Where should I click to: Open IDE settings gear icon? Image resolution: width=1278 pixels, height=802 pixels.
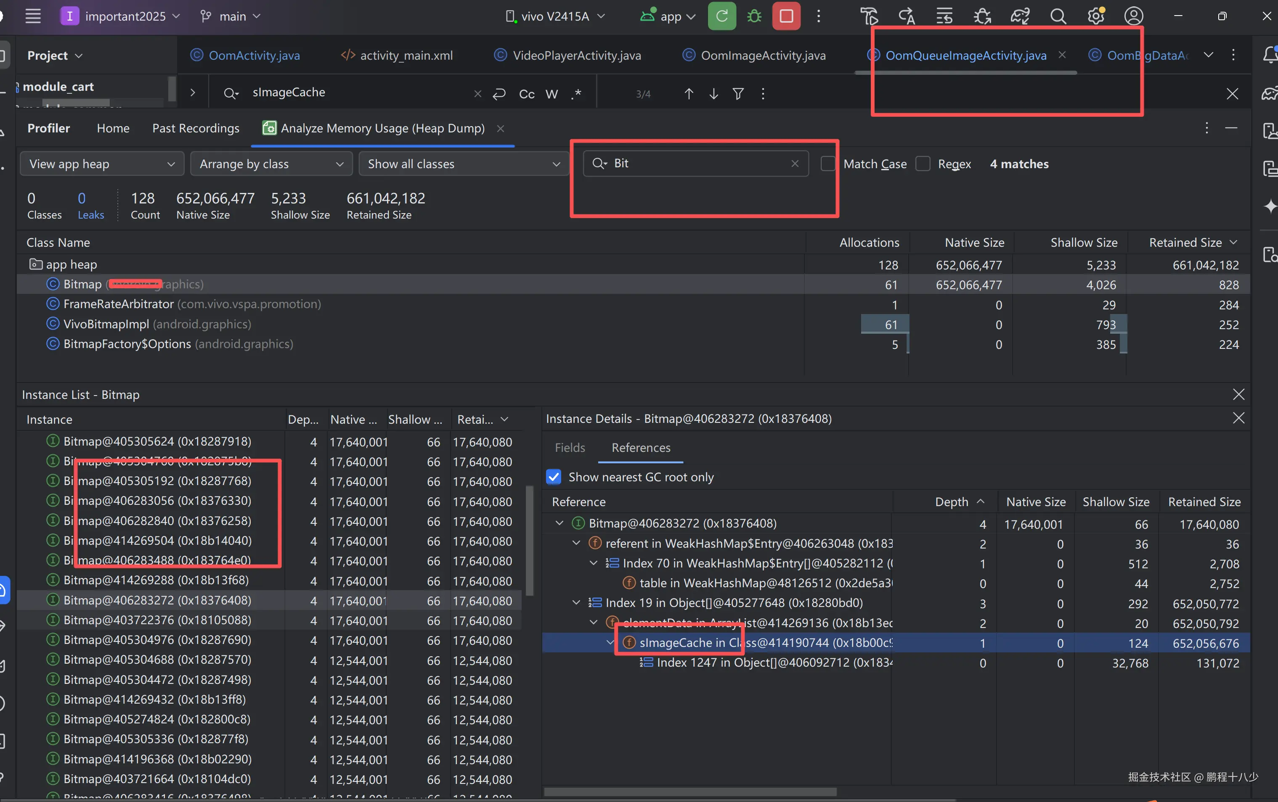1095,16
